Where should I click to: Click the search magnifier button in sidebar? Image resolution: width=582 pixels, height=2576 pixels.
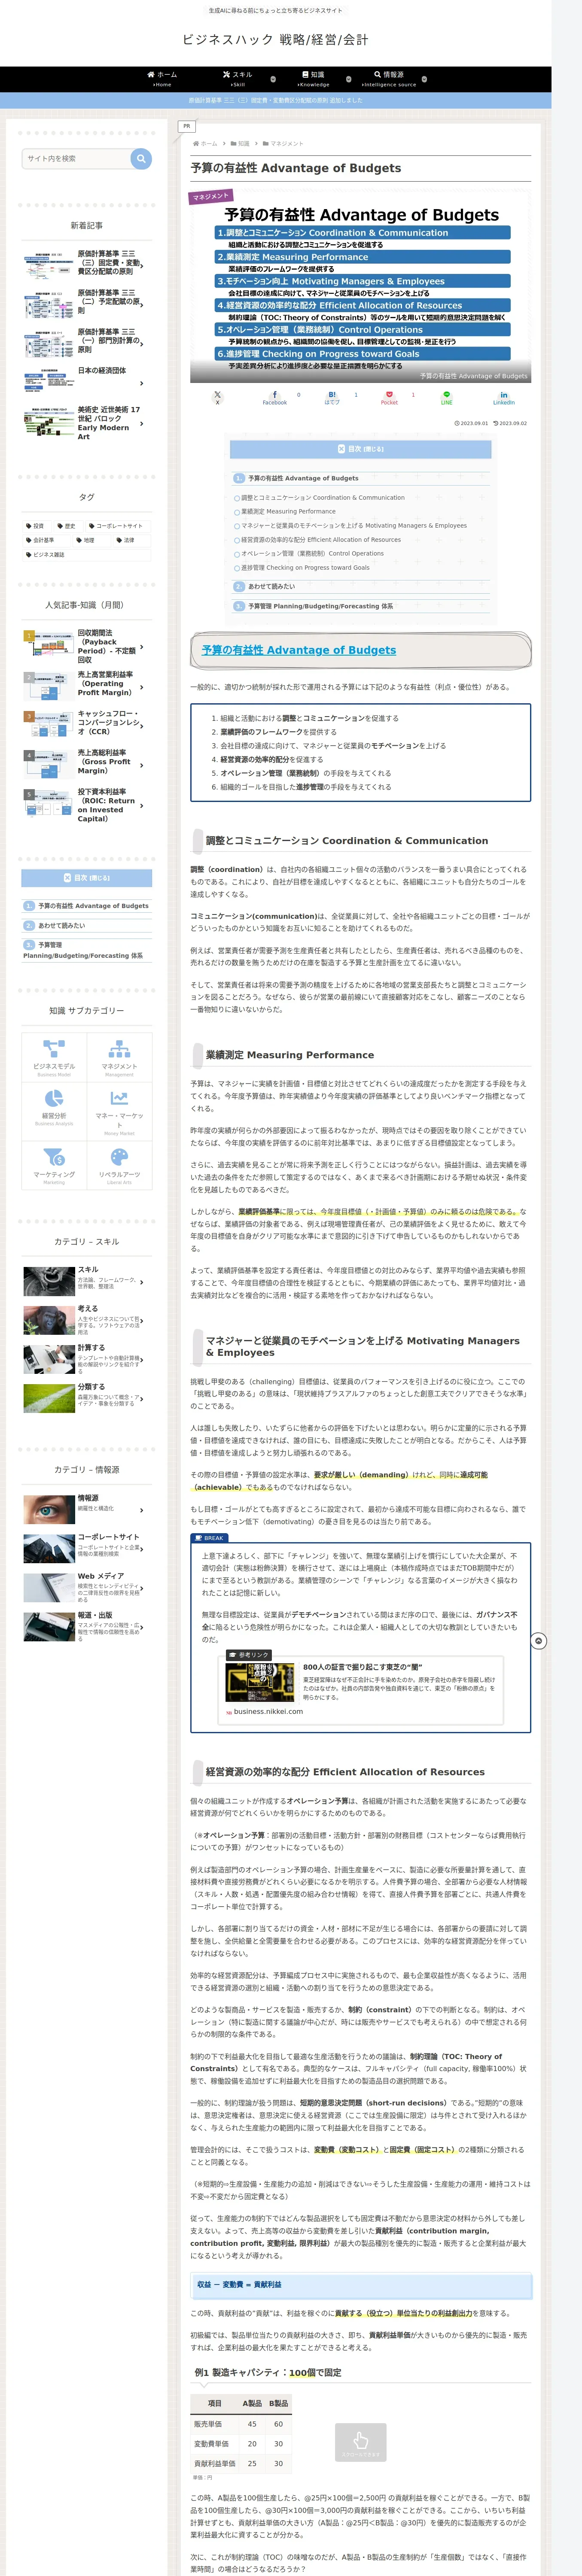click(x=141, y=158)
